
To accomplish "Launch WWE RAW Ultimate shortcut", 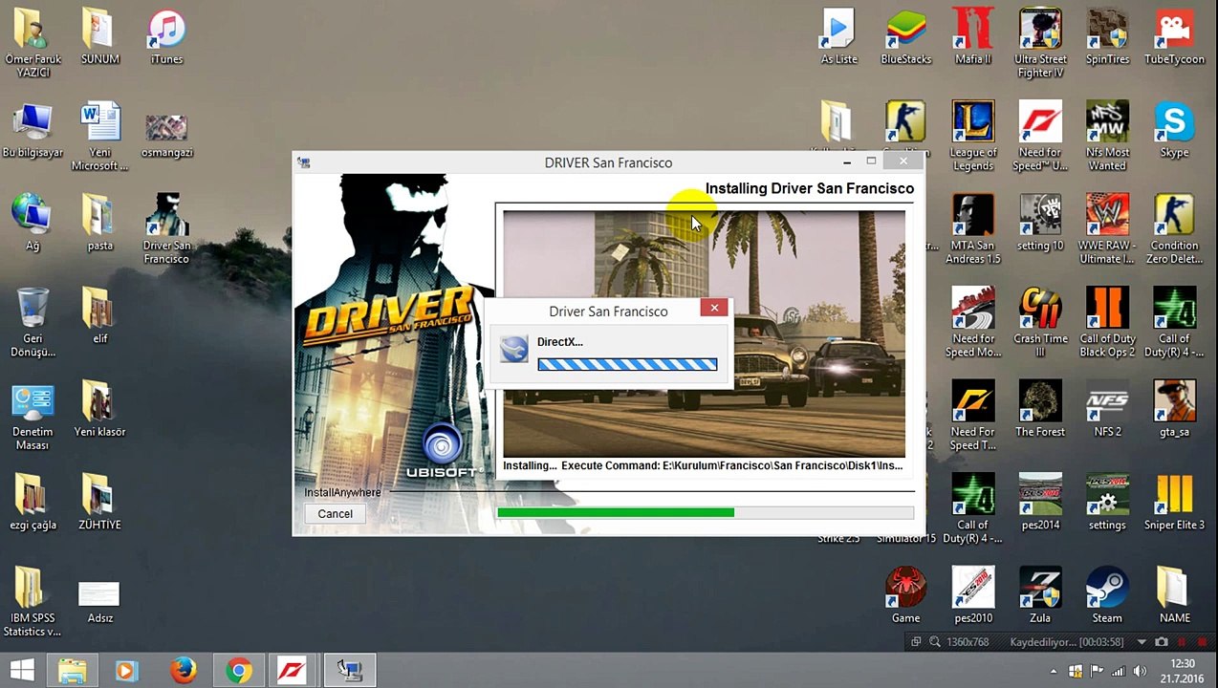I will 1107,229.
